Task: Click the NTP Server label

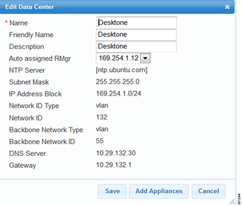Action: click(x=27, y=70)
